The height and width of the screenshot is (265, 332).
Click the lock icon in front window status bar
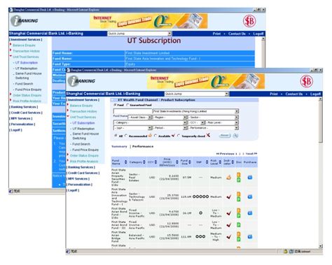[285, 251]
